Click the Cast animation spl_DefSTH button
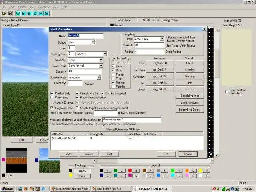This screenshot has height=192, width=256. pyautogui.click(x=160, y=63)
